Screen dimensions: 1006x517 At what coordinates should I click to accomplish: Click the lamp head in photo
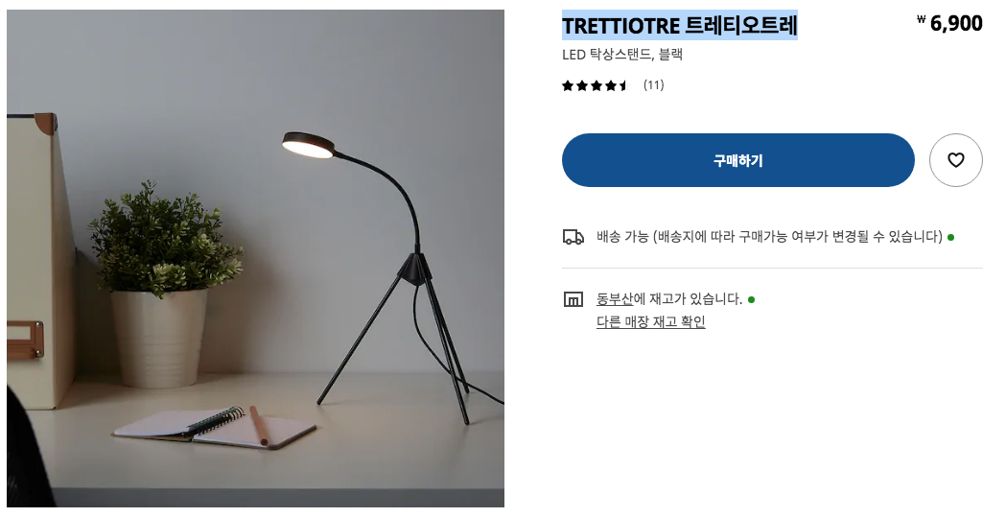pos(309,144)
